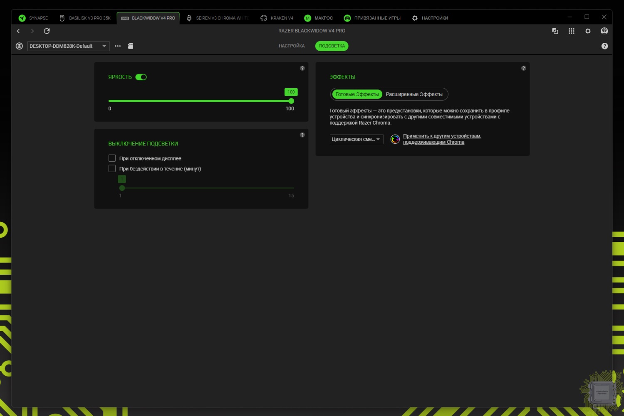Image resolution: width=624 pixels, height=416 pixels.
Task: Go back using the left arrow icon
Action: 18,31
